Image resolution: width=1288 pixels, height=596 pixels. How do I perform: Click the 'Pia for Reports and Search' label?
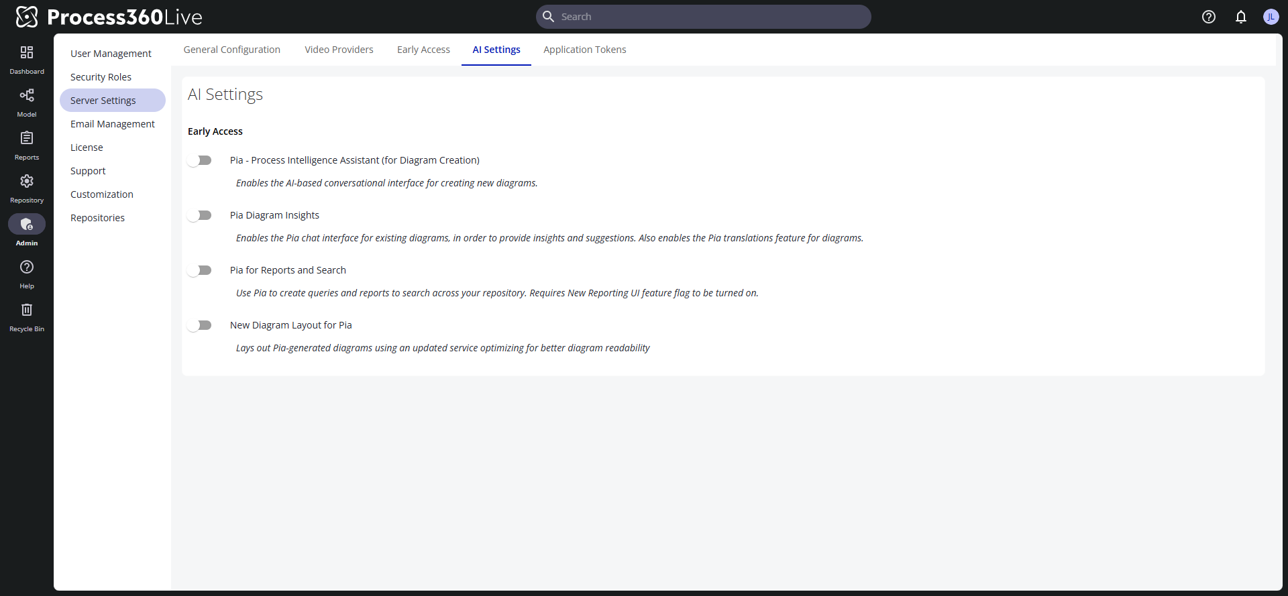tap(288, 270)
